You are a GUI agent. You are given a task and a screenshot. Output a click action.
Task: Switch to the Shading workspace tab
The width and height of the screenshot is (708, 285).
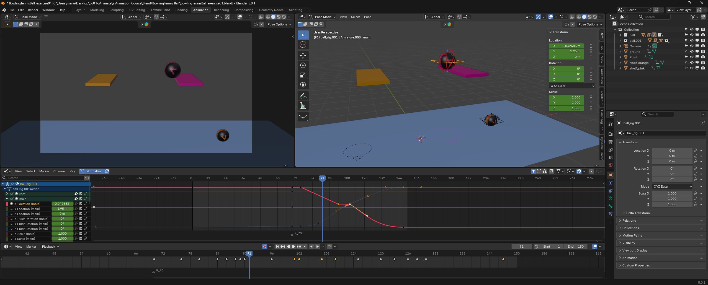pyautogui.click(x=181, y=10)
